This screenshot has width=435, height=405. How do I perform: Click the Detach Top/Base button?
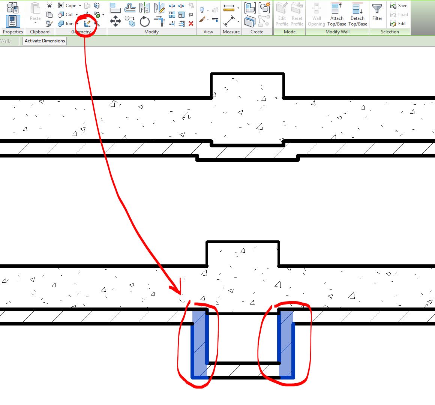358,14
